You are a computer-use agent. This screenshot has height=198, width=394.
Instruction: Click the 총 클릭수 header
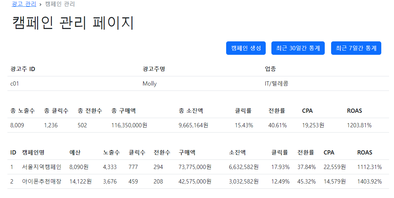click(56, 111)
